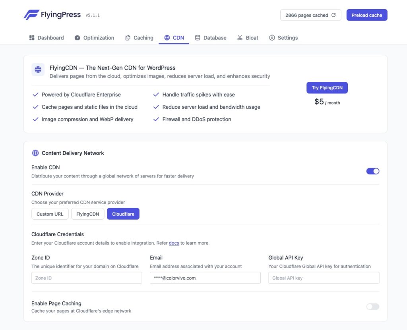Click 'Delivers pages from the cloud' subtitle

point(160,76)
